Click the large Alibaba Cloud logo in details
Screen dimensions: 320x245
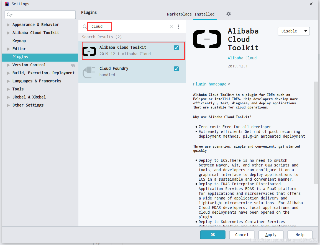pos(207,39)
